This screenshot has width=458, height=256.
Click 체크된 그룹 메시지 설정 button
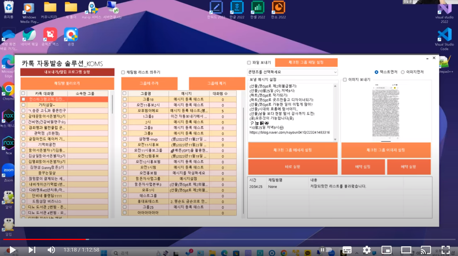click(293, 150)
